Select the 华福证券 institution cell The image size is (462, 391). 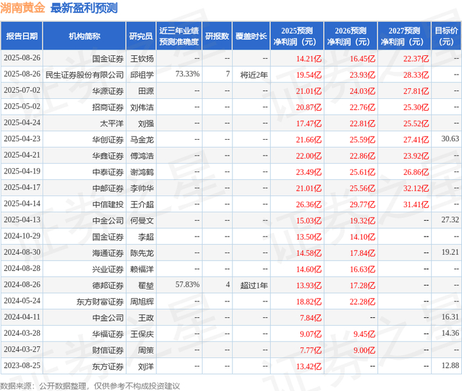(x=108, y=334)
